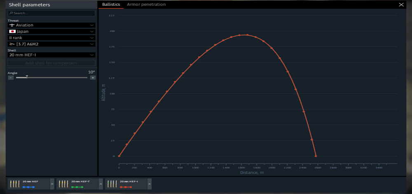412x194 pixels.
Task: Expand the 20 mm HEF-I shell dropdown
Action: 51,55
